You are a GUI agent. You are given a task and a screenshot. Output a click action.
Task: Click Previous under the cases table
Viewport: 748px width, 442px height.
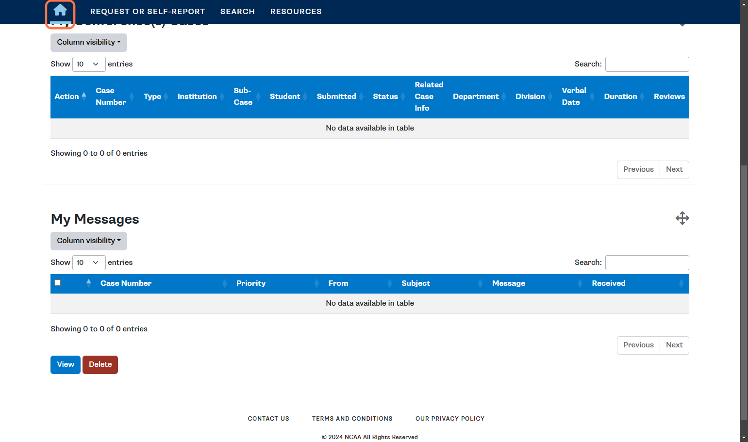638,170
